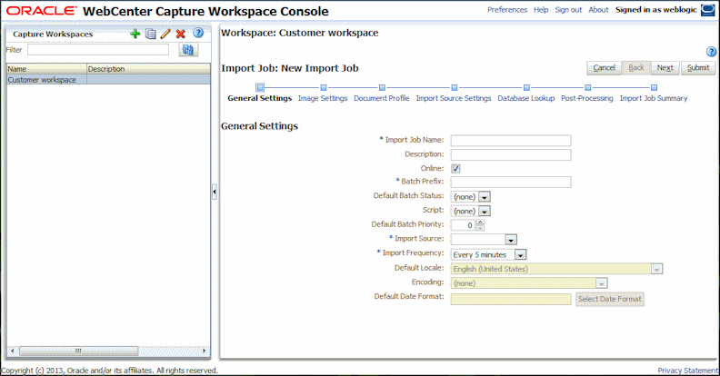Click the General Settings train stop marker
This screenshot has width=720, height=376.
pos(260,87)
